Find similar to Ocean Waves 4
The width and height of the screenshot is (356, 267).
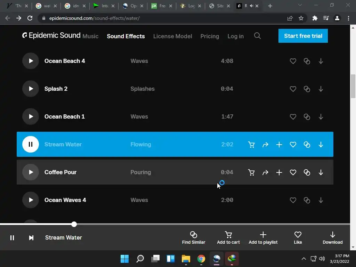coord(307,200)
